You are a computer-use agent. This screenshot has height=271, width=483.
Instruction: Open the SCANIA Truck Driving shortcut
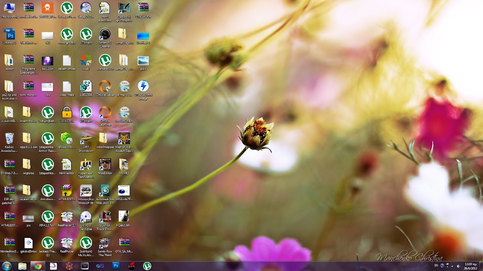pyautogui.click(x=105, y=221)
